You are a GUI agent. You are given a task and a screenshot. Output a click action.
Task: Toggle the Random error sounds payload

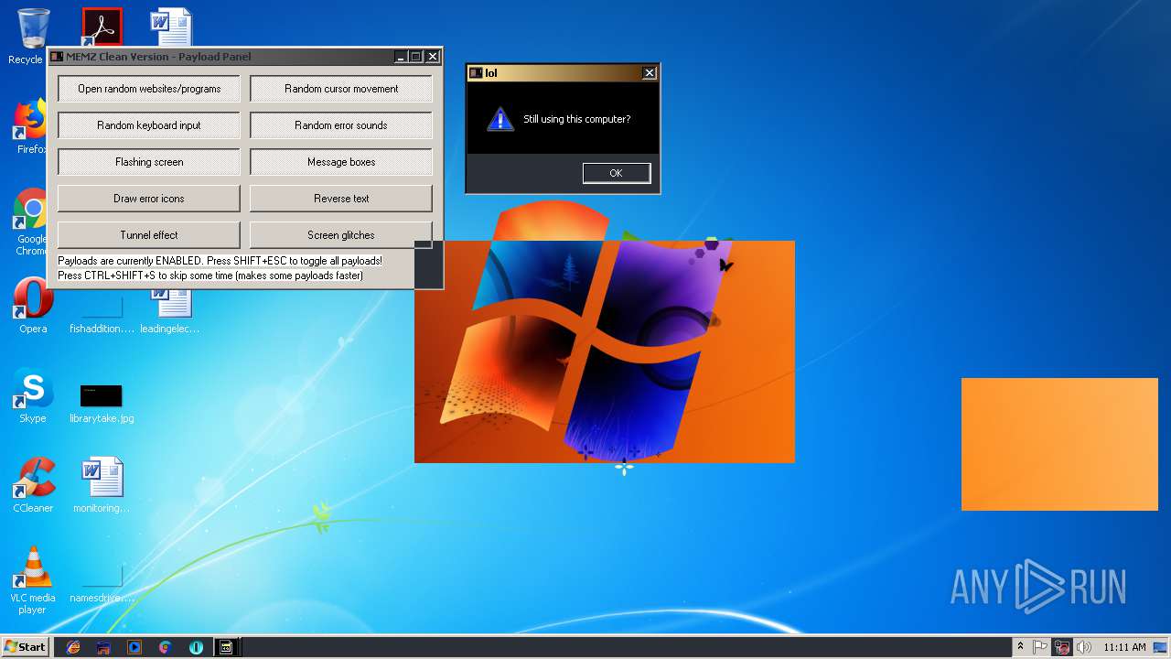pyautogui.click(x=341, y=125)
